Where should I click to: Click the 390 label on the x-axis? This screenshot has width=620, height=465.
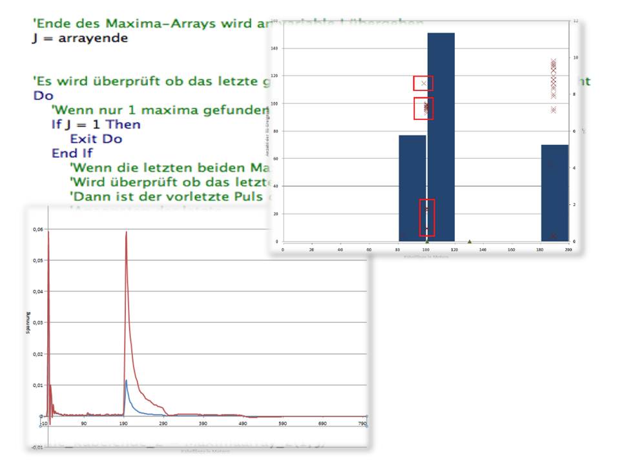tap(203, 424)
